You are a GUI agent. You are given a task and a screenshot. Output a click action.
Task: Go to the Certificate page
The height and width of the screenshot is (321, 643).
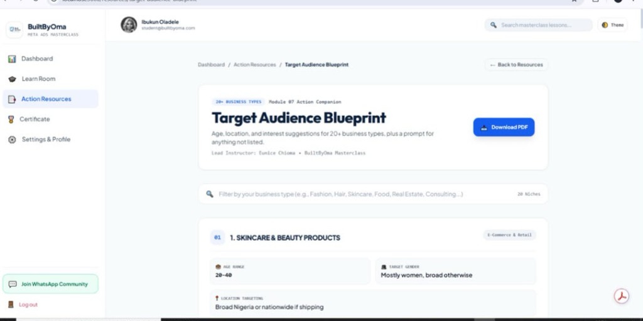pos(50,119)
